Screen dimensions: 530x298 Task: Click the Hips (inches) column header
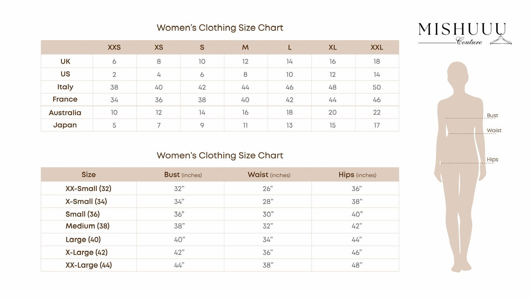(357, 175)
